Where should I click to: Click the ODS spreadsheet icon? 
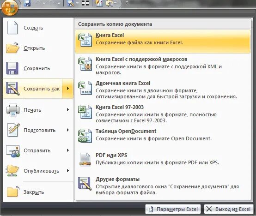(x=85, y=136)
